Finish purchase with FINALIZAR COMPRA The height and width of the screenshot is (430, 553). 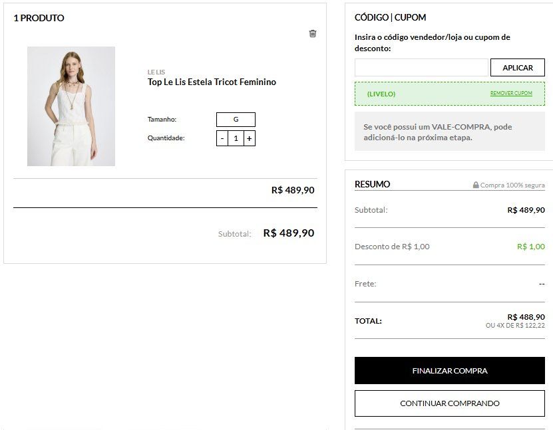pos(450,370)
